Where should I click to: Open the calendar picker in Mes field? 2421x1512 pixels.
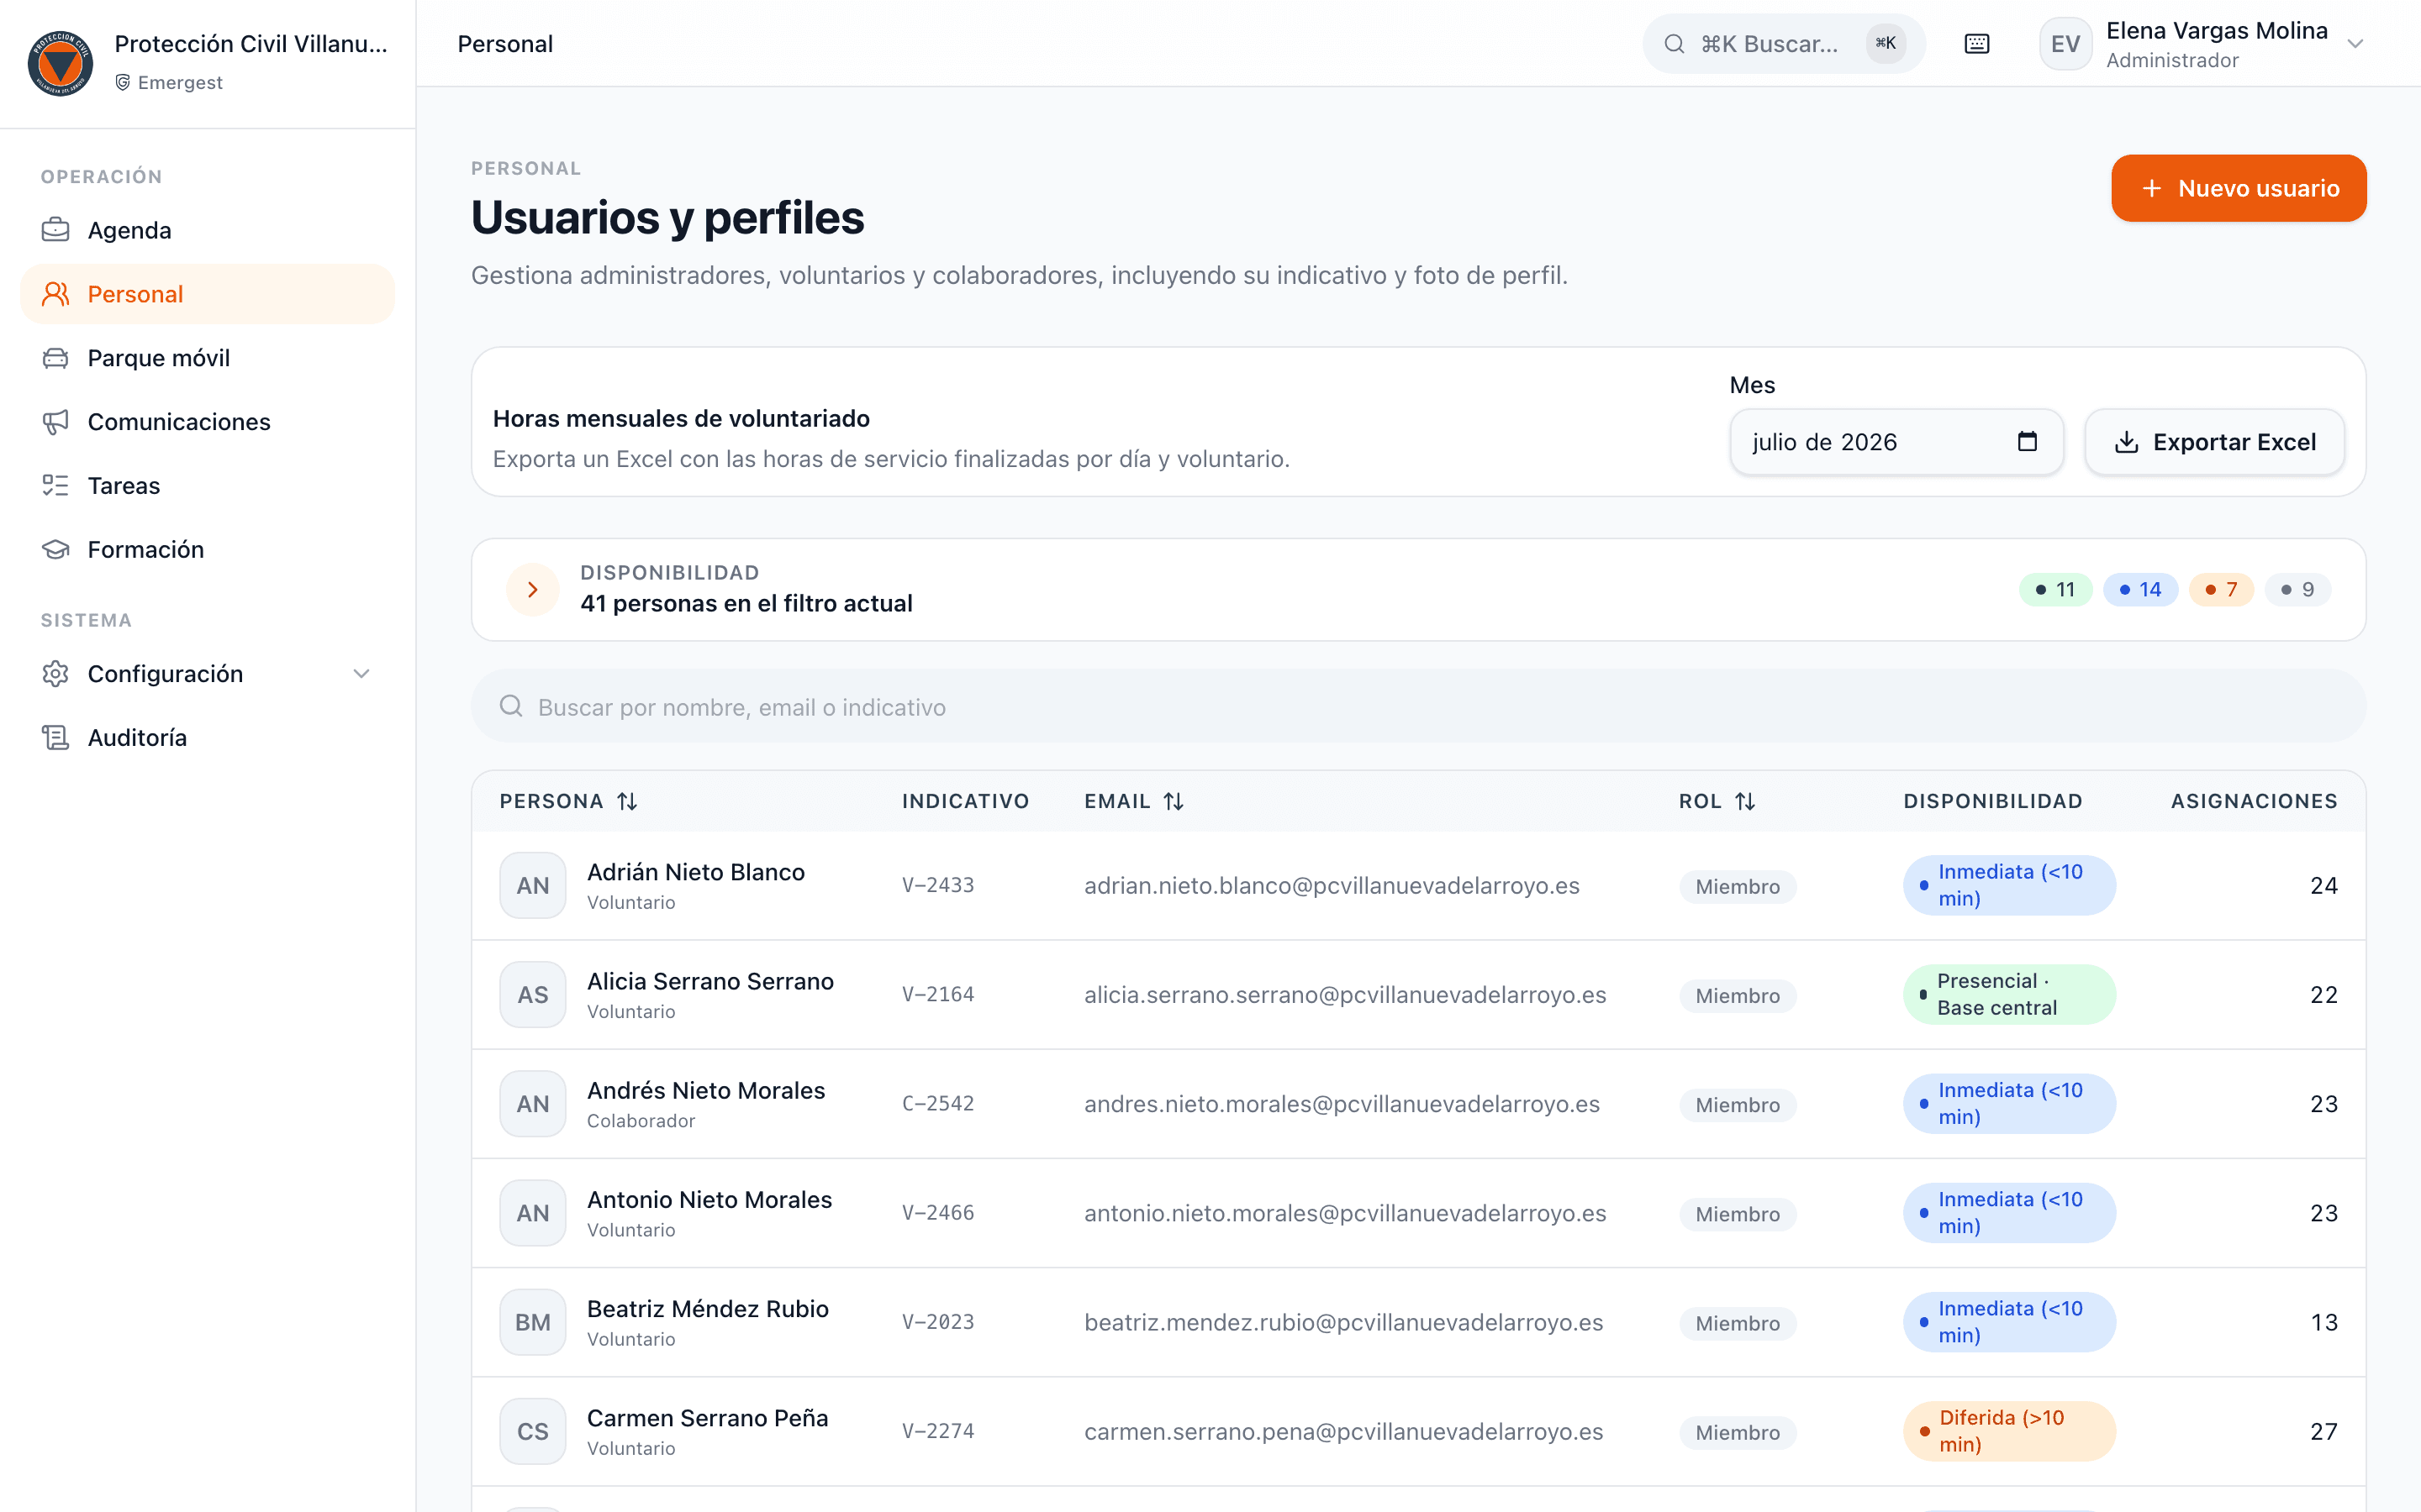tap(2027, 442)
